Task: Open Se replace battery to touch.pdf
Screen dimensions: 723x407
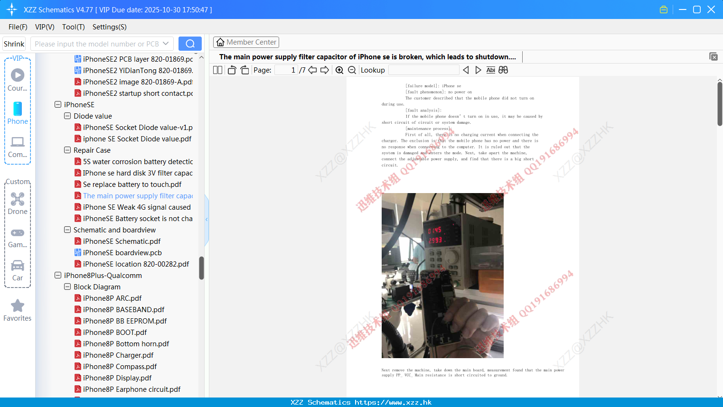Action: [x=128, y=184]
